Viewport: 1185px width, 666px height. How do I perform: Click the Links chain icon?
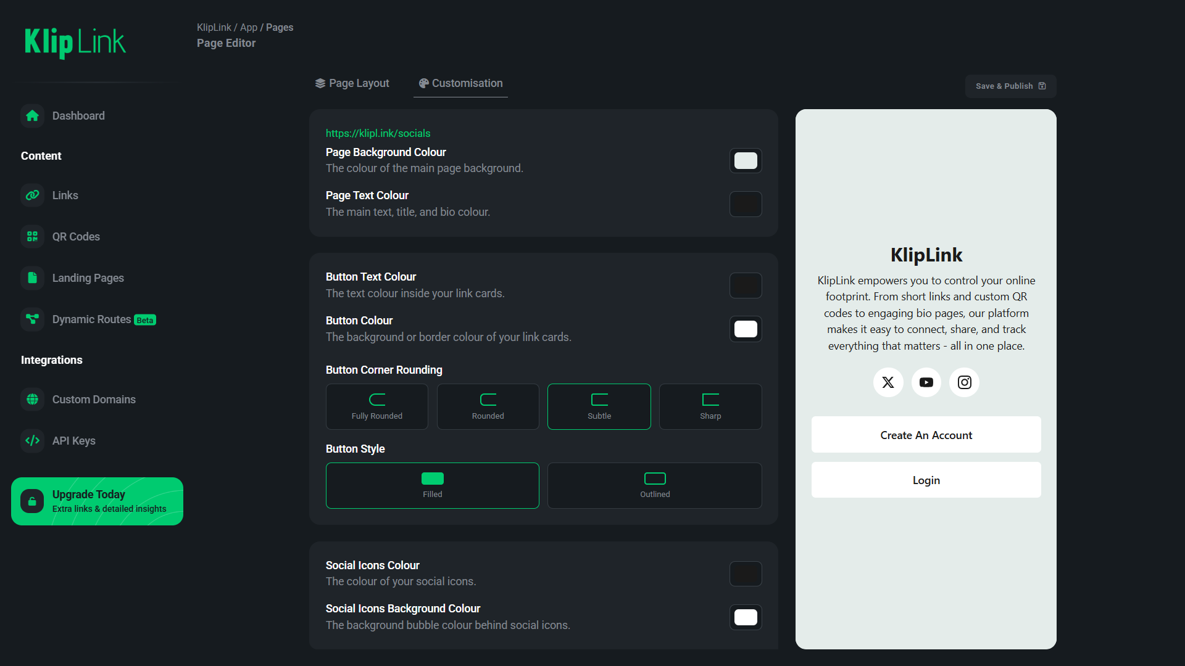[32, 195]
